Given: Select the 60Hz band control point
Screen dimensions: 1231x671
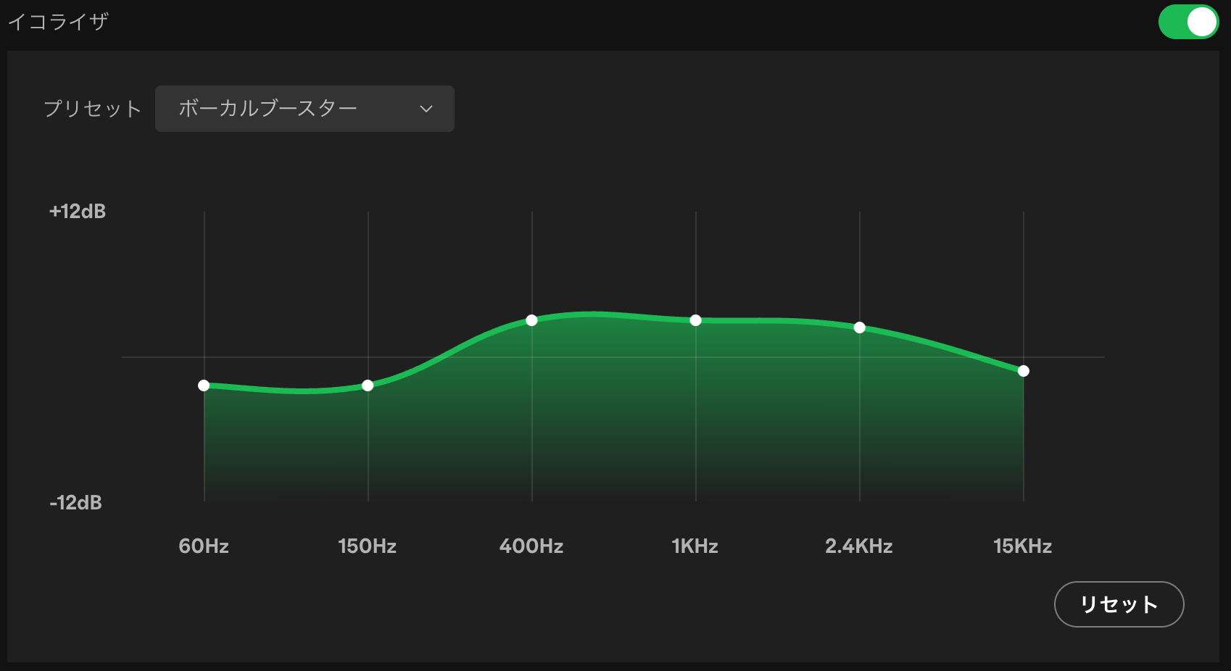Looking at the screenshot, I should click(x=204, y=385).
